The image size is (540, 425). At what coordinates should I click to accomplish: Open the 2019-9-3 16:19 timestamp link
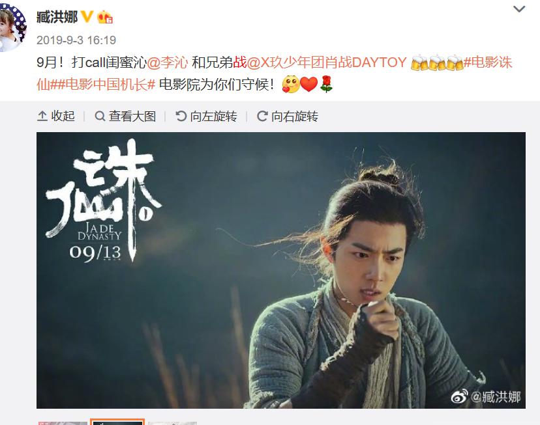(x=76, y=40)
